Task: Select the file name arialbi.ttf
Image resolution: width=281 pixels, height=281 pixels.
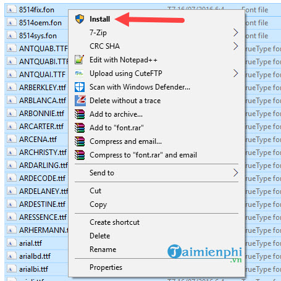Action: coord(33,269)
